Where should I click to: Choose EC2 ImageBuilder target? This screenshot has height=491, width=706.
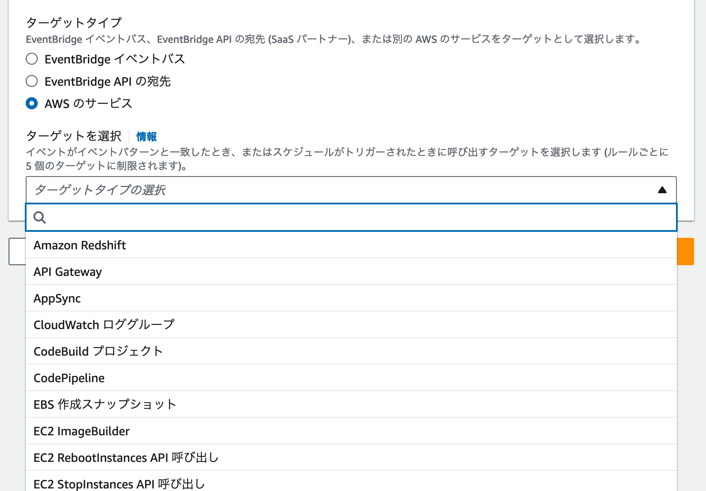351,431
